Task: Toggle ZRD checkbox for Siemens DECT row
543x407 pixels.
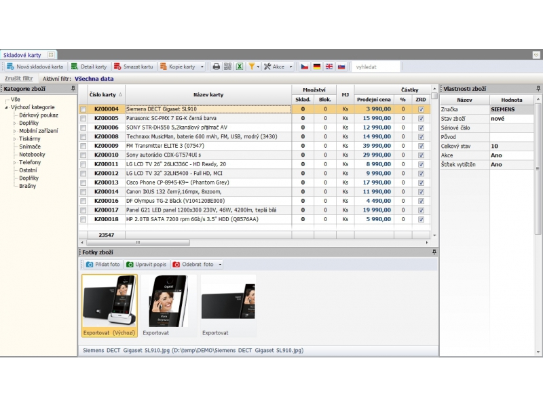Action: 421,109
